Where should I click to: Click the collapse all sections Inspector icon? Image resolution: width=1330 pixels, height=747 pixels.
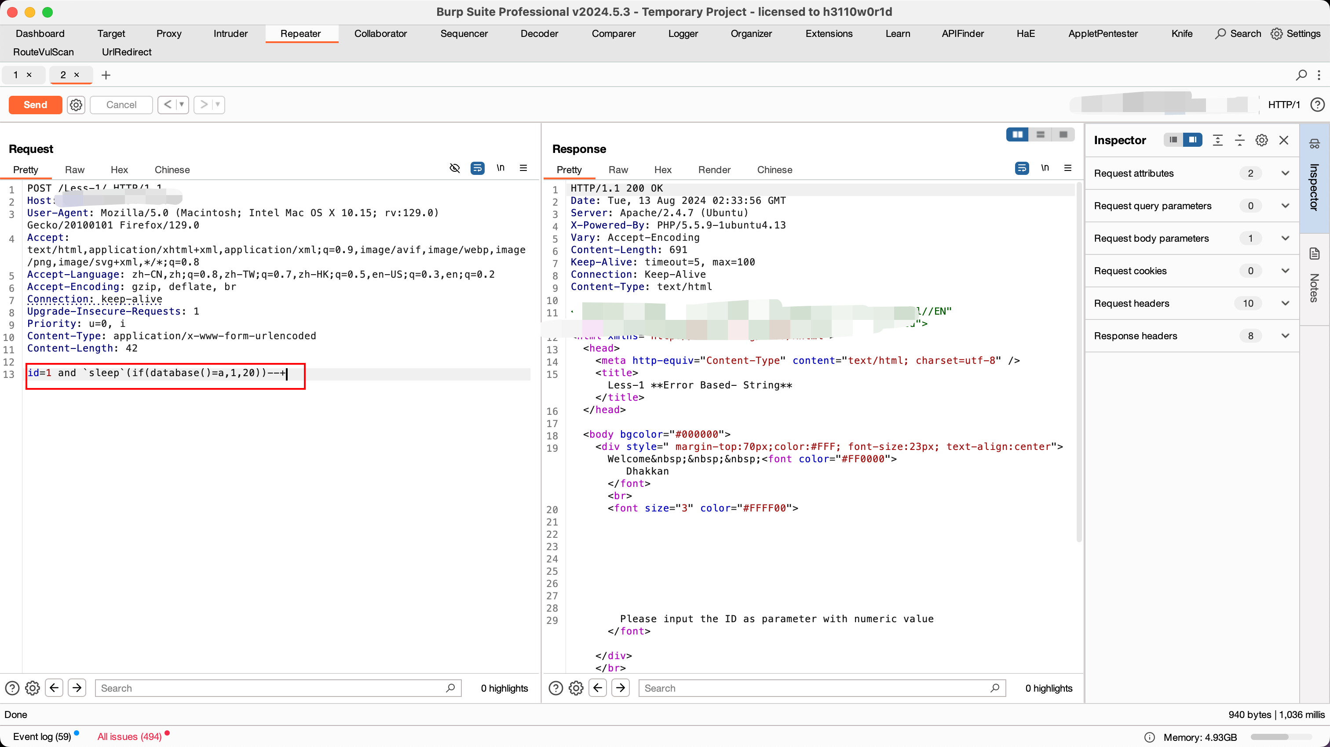click(x=1240, y=140)
